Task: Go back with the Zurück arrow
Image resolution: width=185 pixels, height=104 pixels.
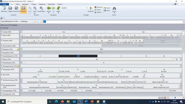Action: (x=49, y=8)
